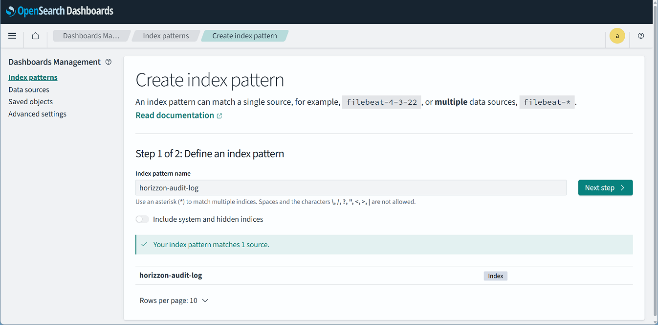Viewport: 658px width, 325px height.
Task: Click the filebeat-4-3-22 example code
Action: click(382, 102)
